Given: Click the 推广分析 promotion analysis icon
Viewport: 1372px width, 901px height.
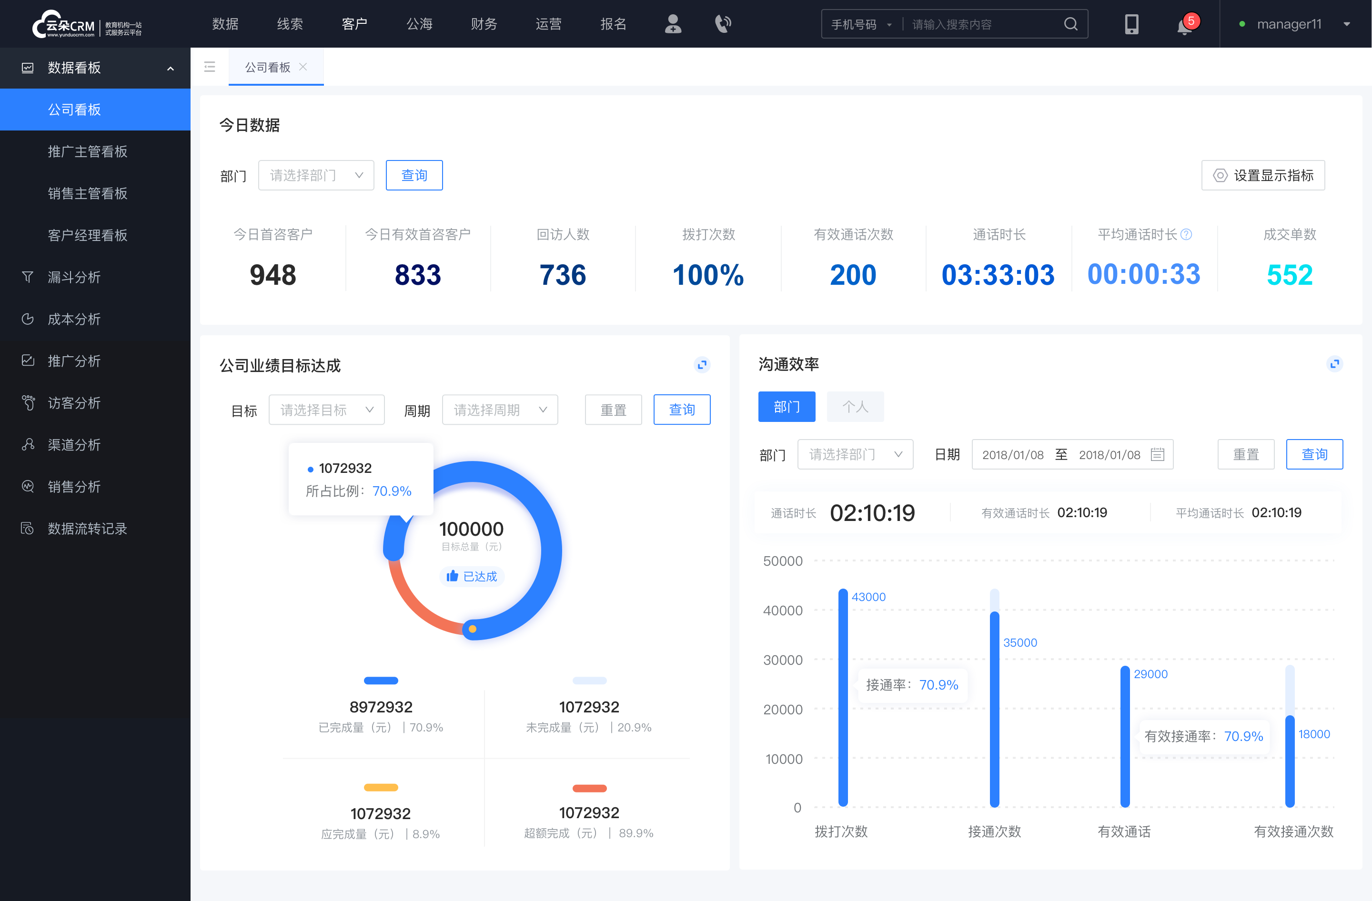Looking at the screenshot, I should tap(27, 360).
